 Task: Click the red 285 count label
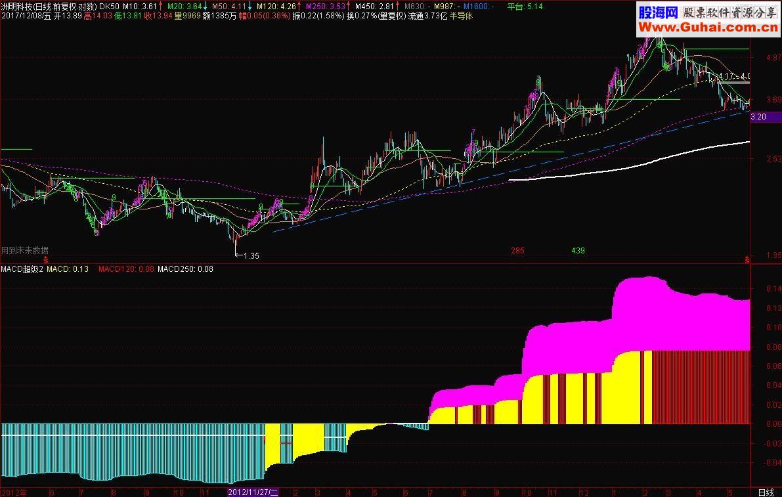(517, 251)
